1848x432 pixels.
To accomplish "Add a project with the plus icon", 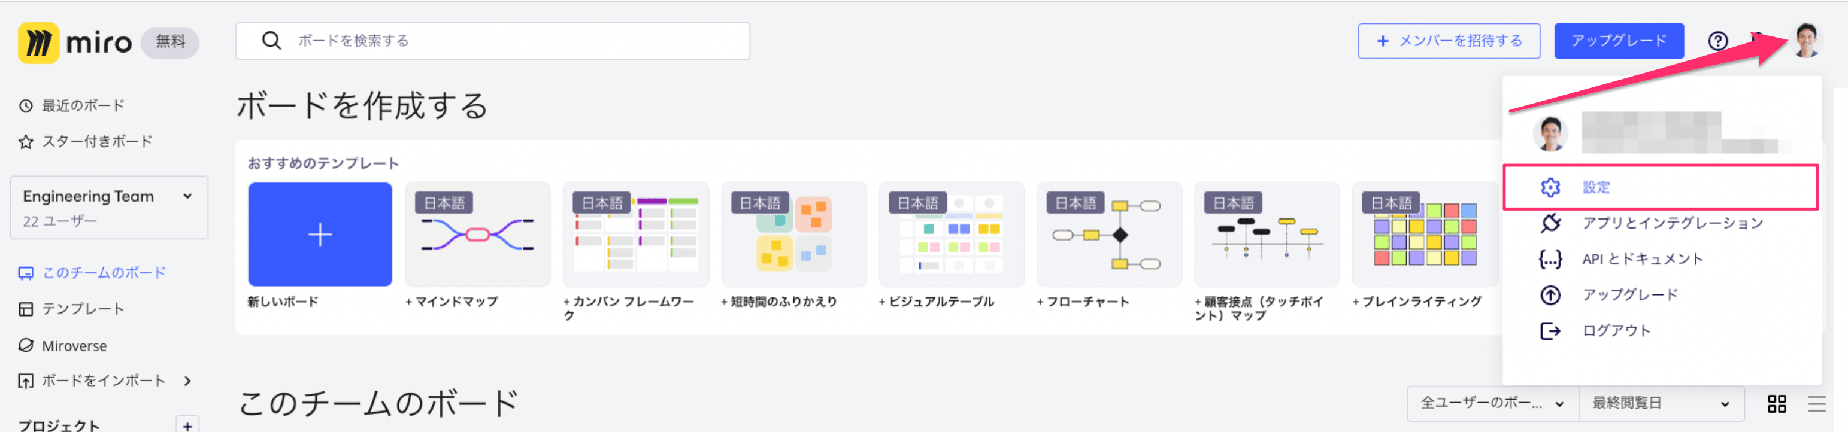I will click(x=187, y=425).
